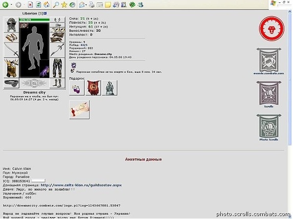This screenshot has width=293, height=219.
Task: Click the gray Forward arrow button
Action: [19, 5]
